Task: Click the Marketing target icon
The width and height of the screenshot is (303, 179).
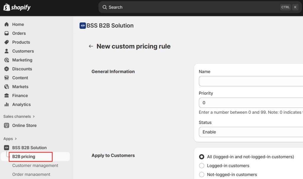Action: (x=7, y=60)
